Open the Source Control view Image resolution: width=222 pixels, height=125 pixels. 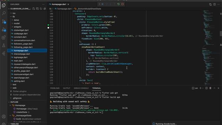[4, 22]
